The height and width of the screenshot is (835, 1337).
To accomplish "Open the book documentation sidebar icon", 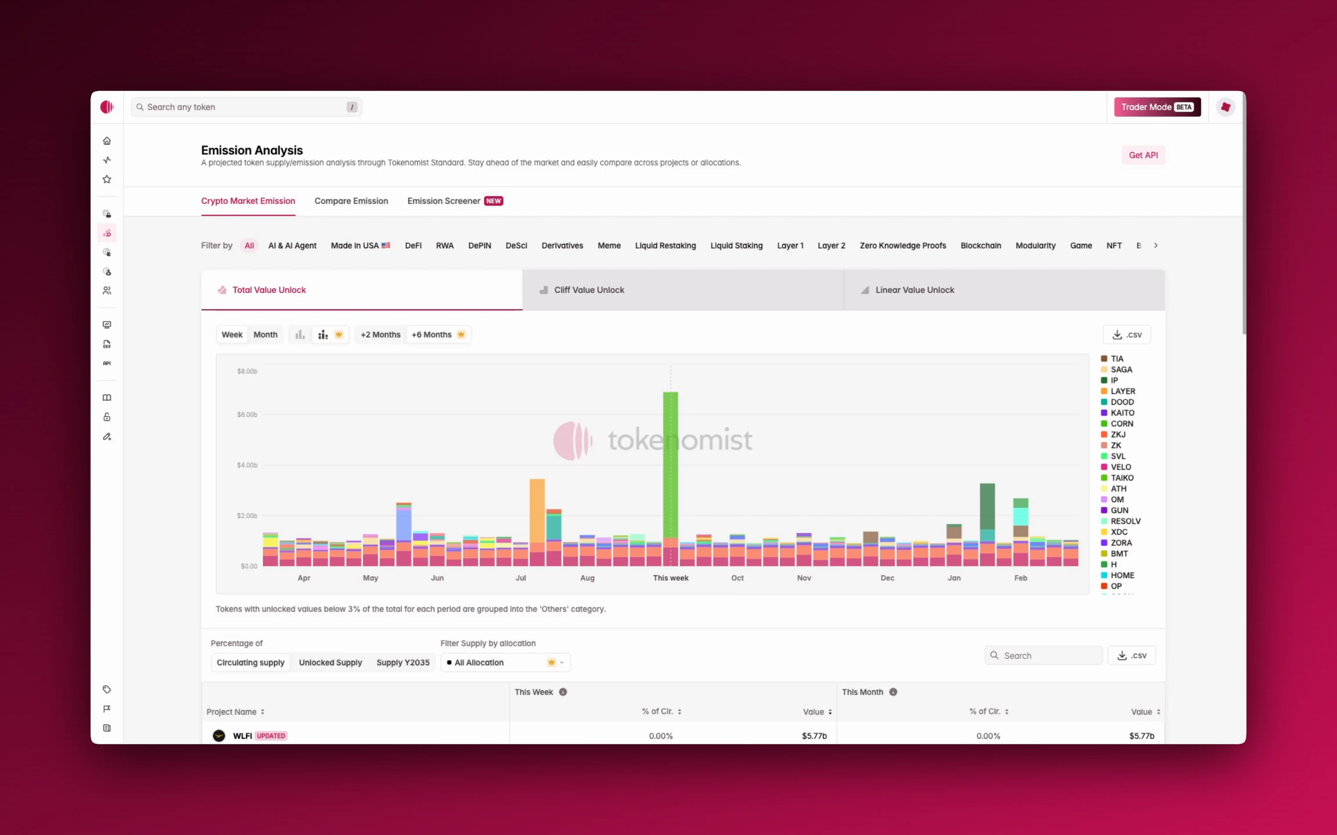I will click(x=107, y=398).
